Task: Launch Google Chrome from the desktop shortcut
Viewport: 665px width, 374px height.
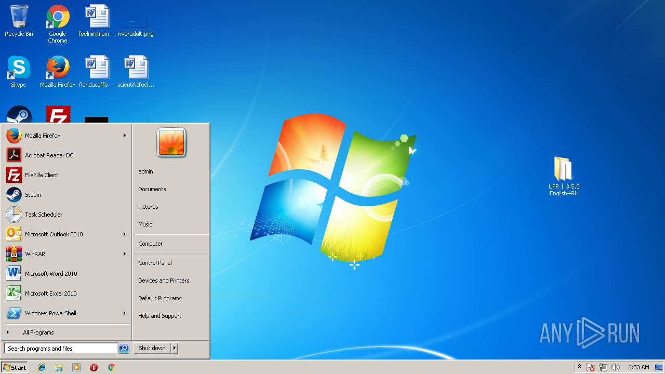Action: [x=58, y=23]
